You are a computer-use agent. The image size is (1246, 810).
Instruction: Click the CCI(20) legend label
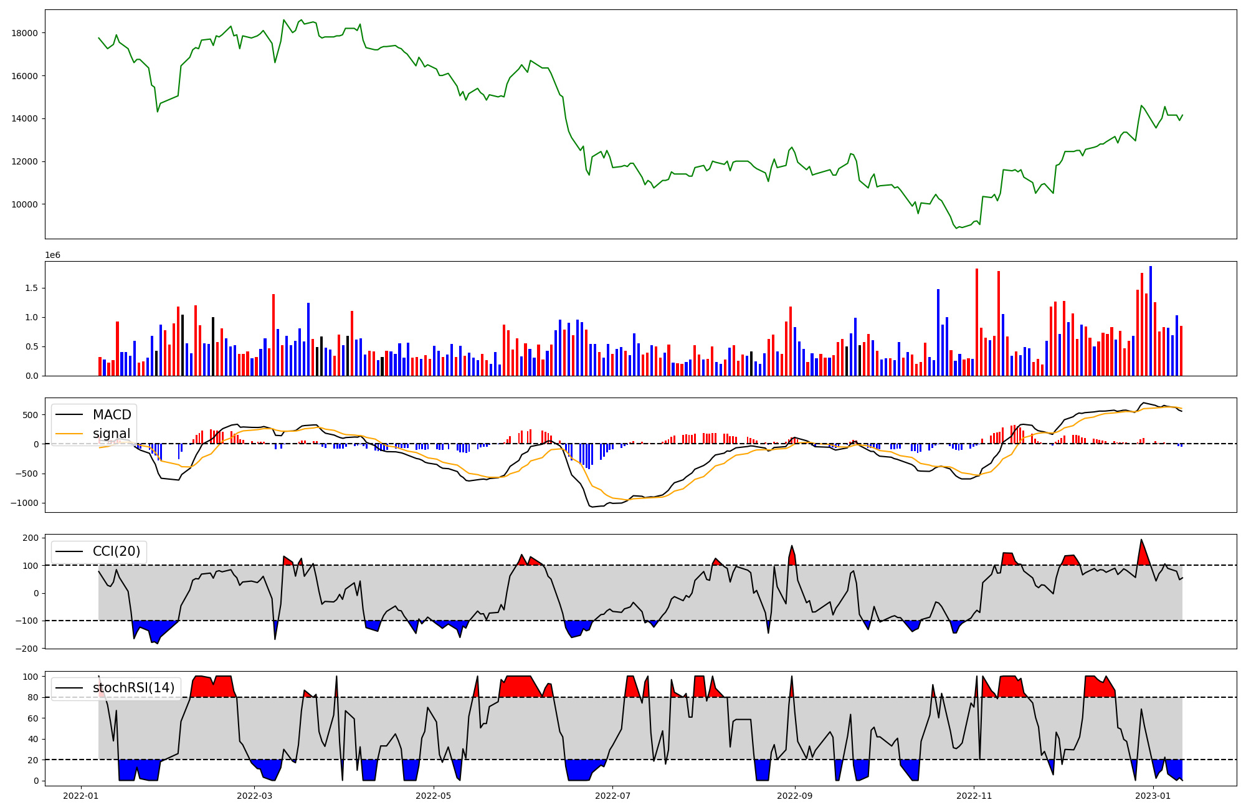tap(116, 551)
